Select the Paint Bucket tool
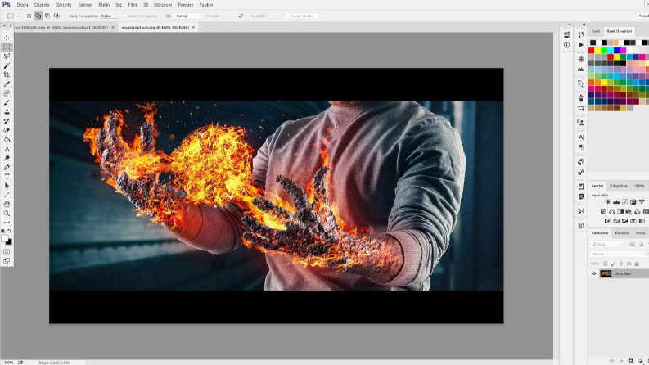Image resolution: width=649 pixels, height=365 pixels. click(x=7, y=139)
